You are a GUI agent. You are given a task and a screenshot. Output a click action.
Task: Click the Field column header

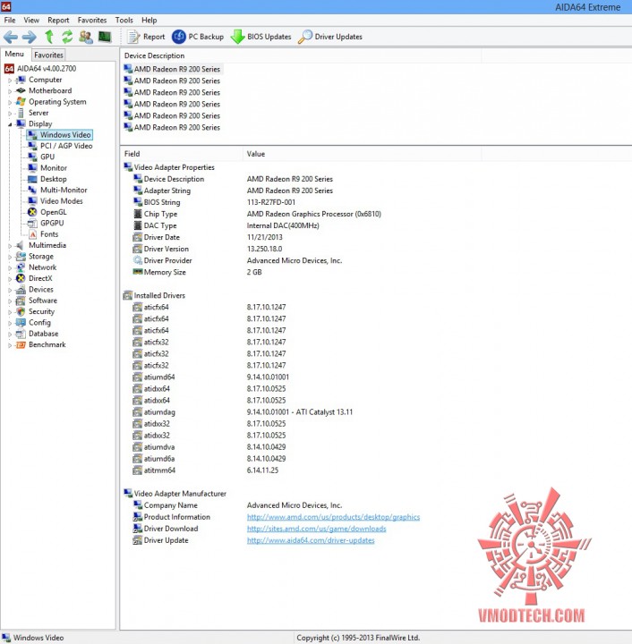181,154
